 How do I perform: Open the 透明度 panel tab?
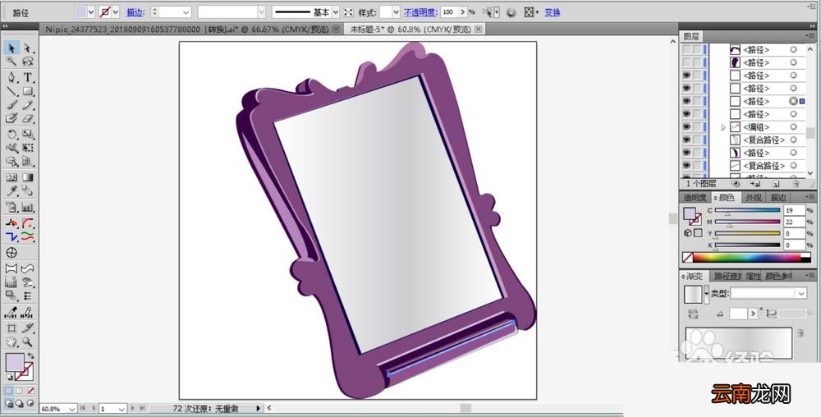[x=695, y=197]
